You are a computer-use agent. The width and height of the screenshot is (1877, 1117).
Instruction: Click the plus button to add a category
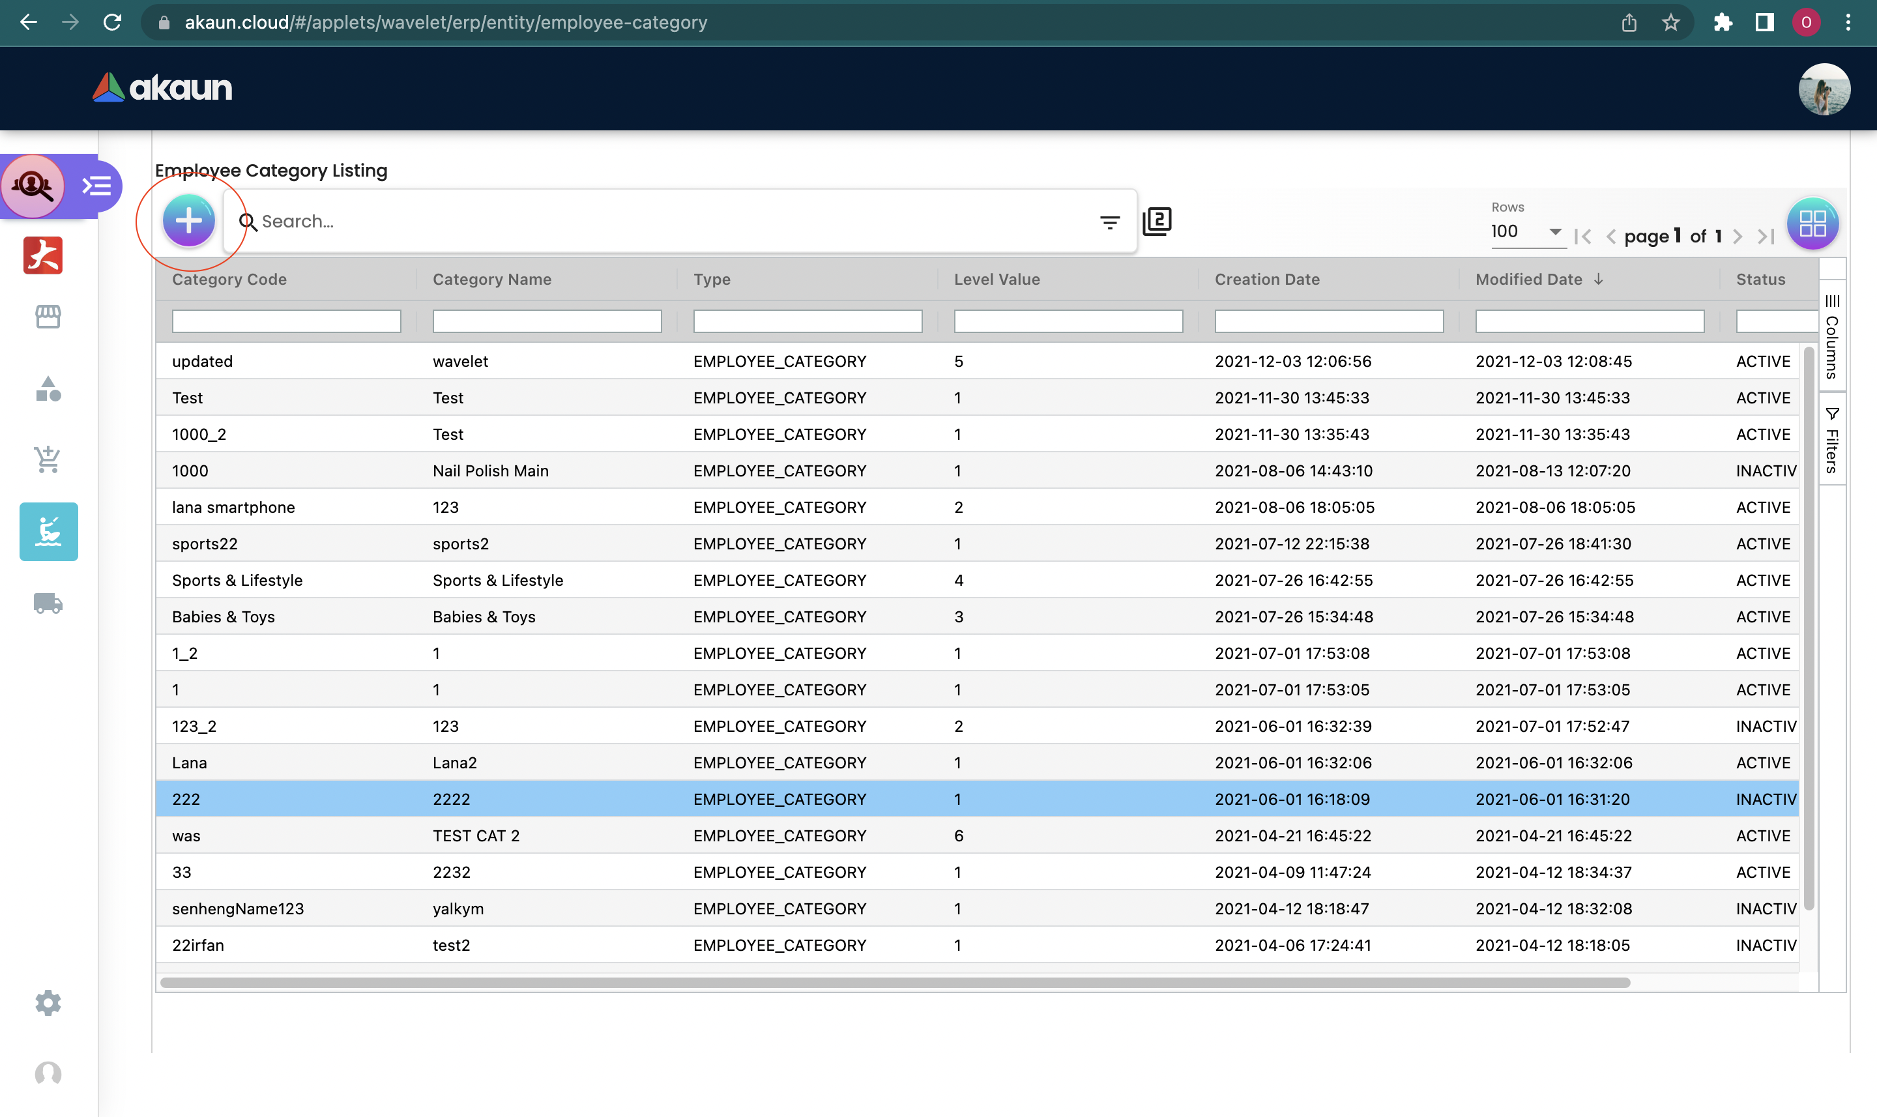click(188, 220)
